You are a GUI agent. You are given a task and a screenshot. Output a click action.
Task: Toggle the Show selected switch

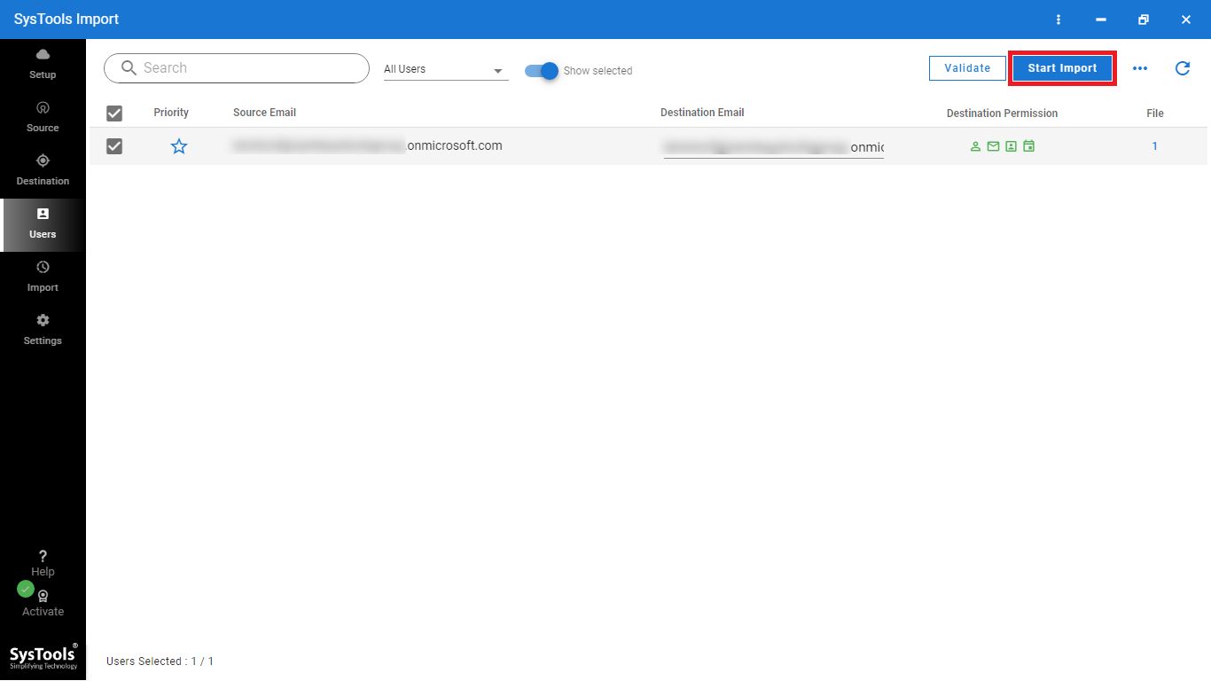(542, 71)
